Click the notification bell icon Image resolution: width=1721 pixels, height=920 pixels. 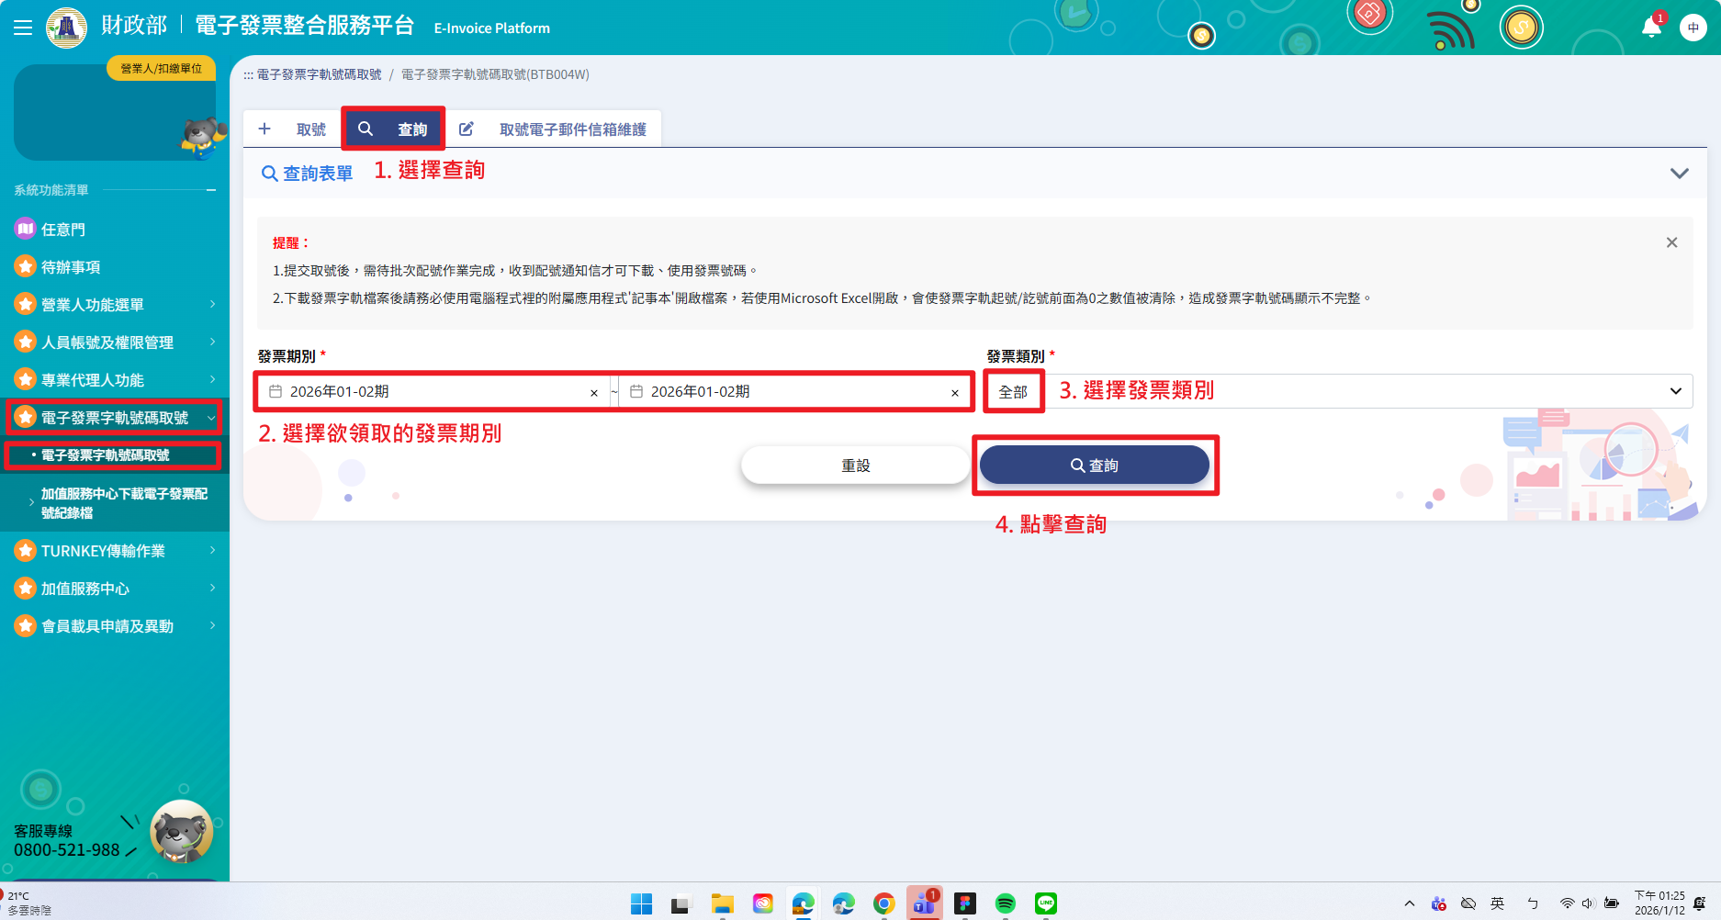[x=1650, y=28]
